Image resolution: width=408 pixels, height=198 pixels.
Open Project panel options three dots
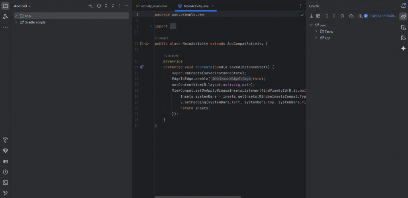pos(120,6)
